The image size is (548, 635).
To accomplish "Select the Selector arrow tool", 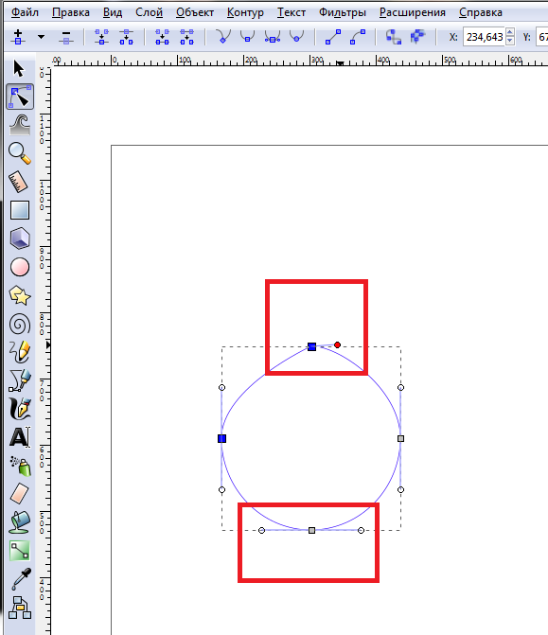I will tap(19, 68).
